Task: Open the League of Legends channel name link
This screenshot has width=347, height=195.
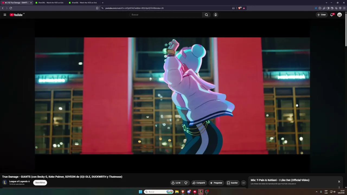Action: click(x=18, y=181)
